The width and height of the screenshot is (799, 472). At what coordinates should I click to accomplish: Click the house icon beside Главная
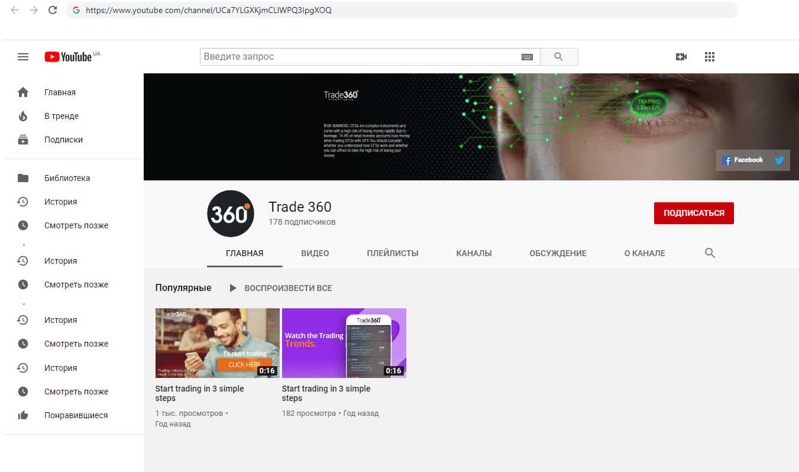23,92
